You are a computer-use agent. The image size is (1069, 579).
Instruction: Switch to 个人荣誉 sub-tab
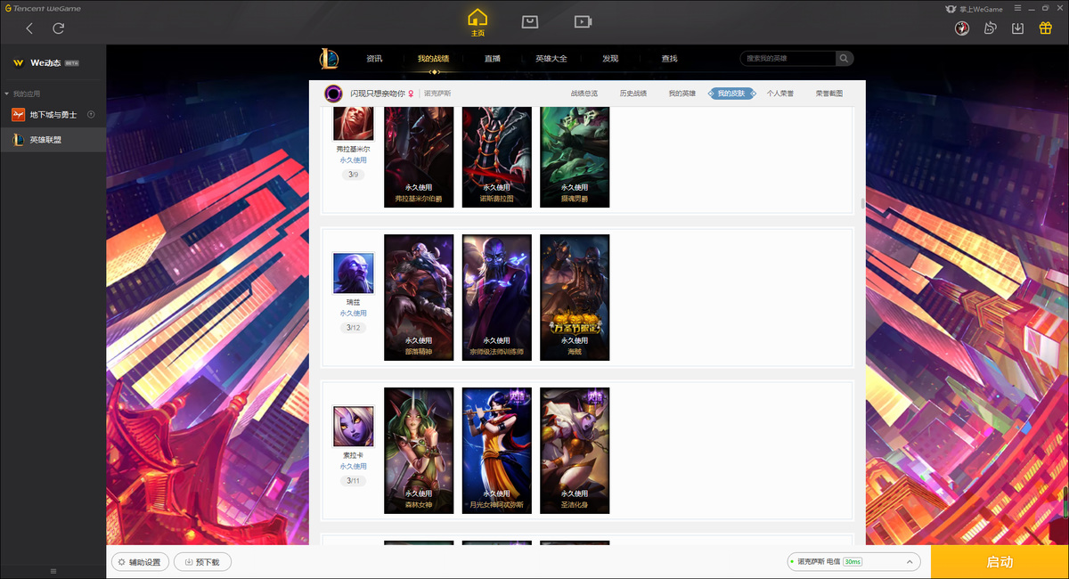pyautogui.click(x=780, y=93)
